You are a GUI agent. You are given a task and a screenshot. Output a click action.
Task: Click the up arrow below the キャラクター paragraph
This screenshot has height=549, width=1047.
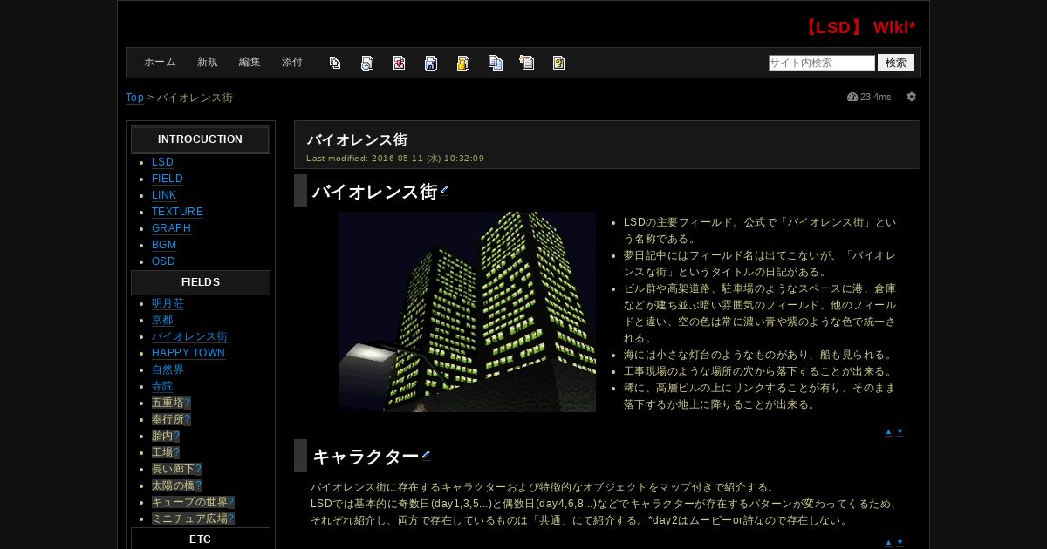click(888, 542)
